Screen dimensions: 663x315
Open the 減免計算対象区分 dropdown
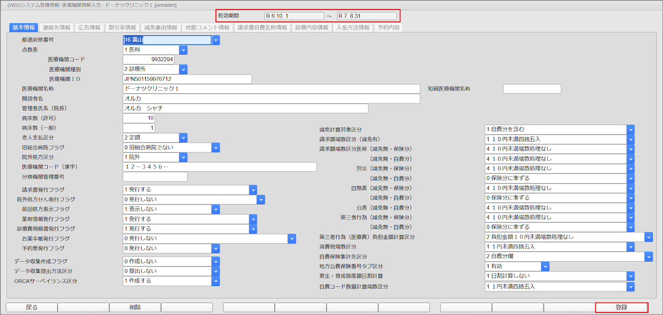tap(631, 130)
